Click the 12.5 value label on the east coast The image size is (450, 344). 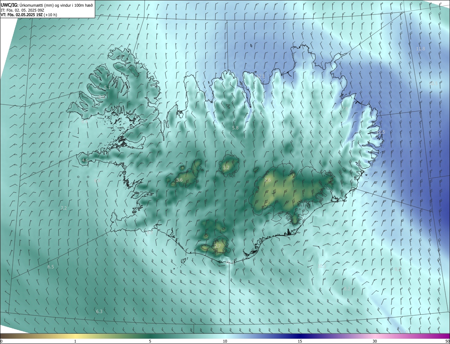381,132
